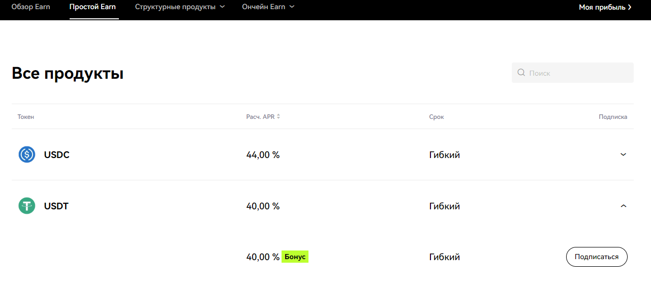Click the search magnifier icon
This screenshot has height=282, width=651.
tap(521, 73)
